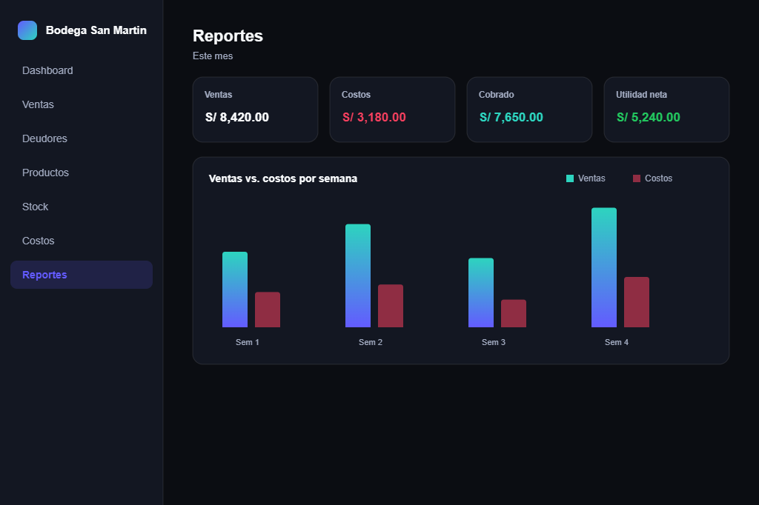Select the S/ 3,180.00 costs value

[x=374, y=117]
